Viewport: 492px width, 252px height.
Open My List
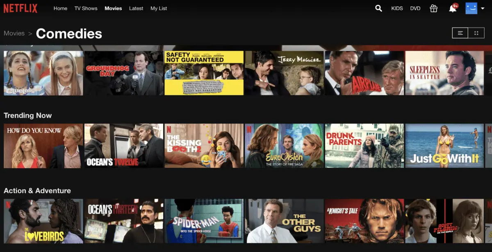pyautogui.click(x=159, y=8)
